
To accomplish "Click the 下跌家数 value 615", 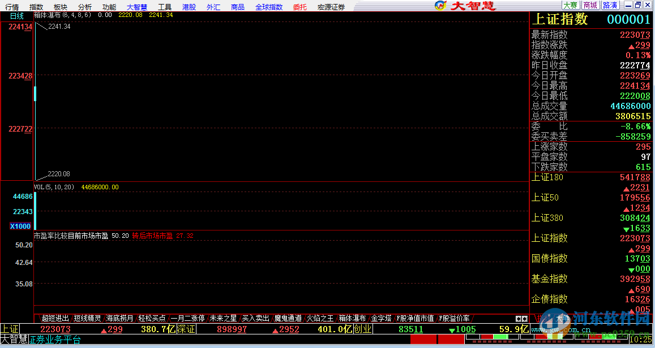I will coord(643,167).
